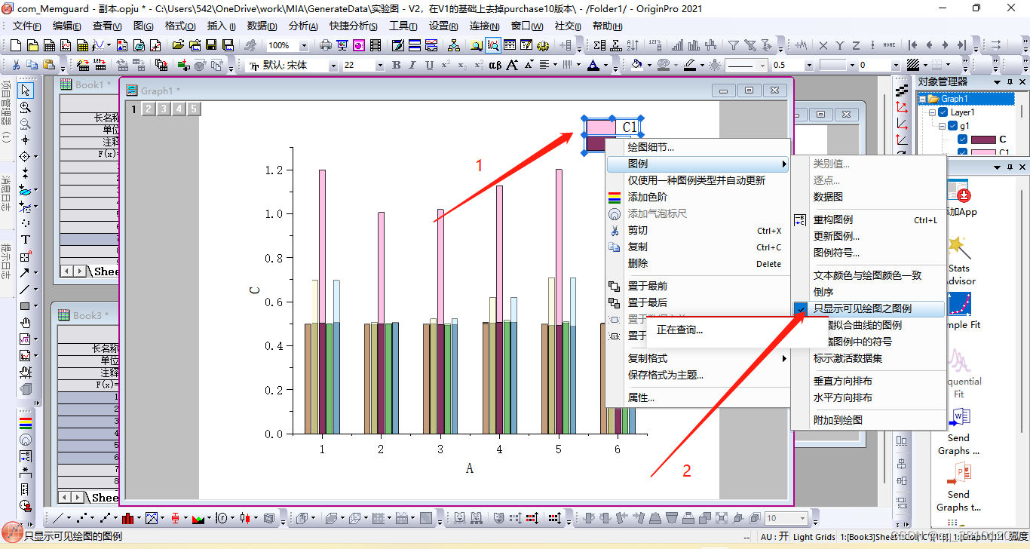The image size is (1030, 549).
Task: Click the Open file folder icon
Action: (179, 45)
